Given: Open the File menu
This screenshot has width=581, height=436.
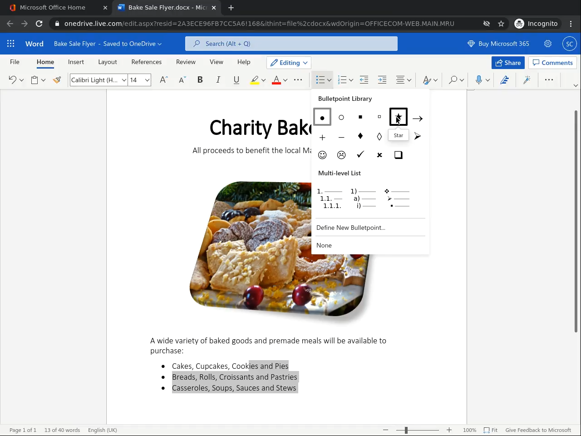Looking at the screenshot, I should click(15, 62).
